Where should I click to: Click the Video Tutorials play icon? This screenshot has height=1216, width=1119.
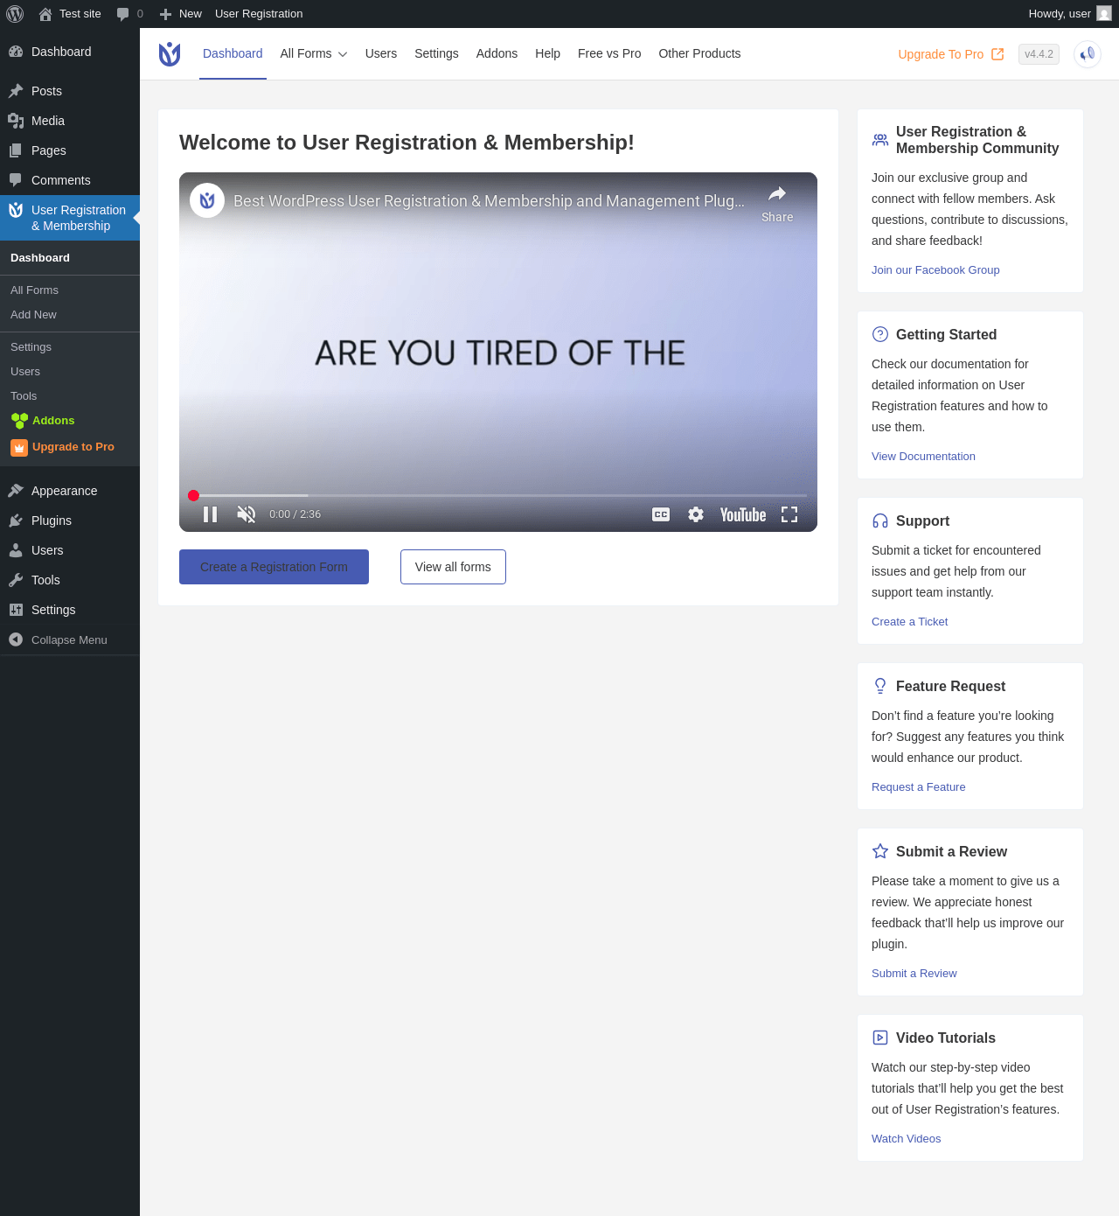point(880,1038)
